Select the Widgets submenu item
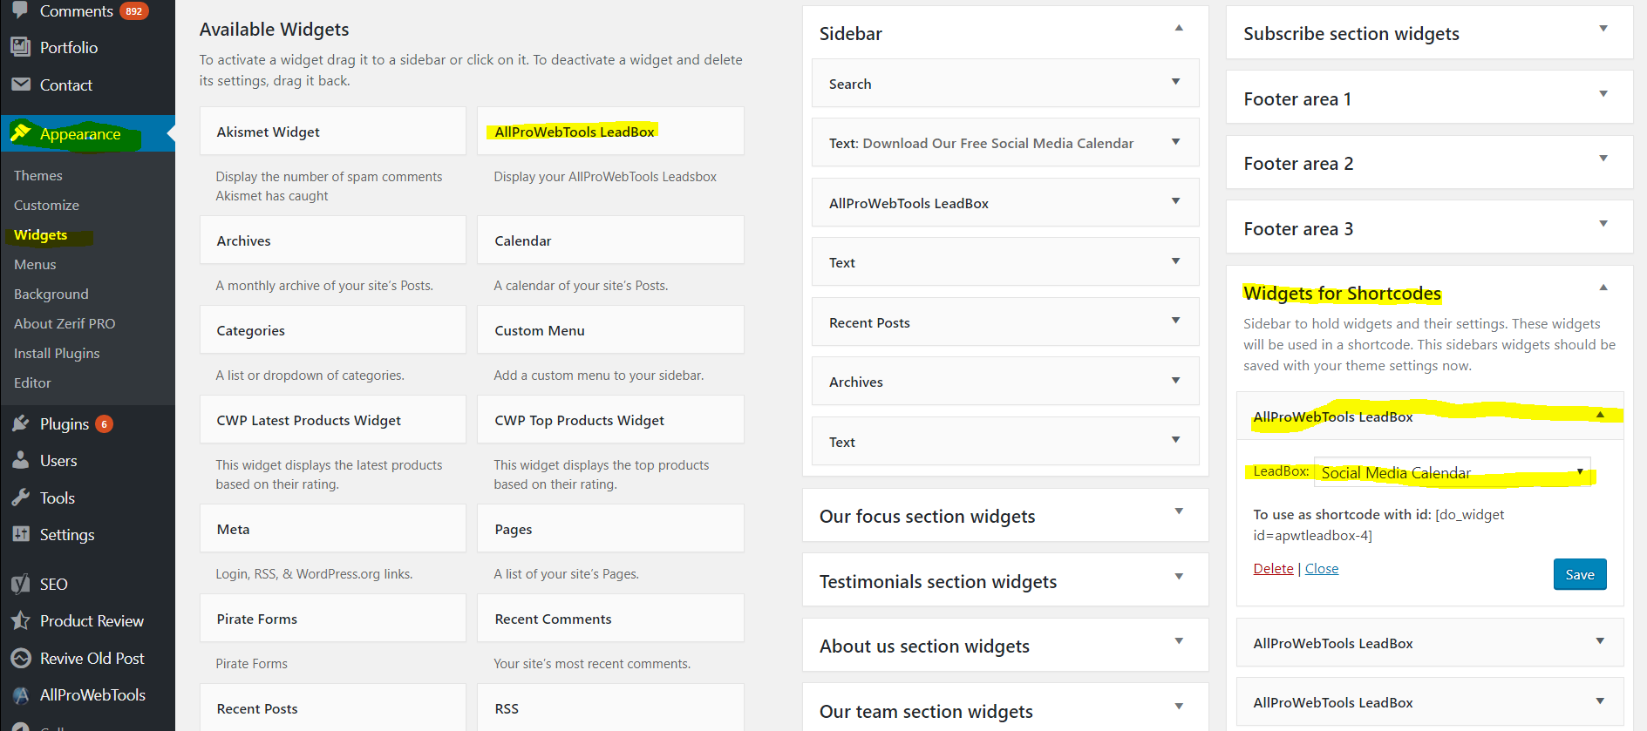This screenshot has width=1647, height=731. click(x=40, y=234)
